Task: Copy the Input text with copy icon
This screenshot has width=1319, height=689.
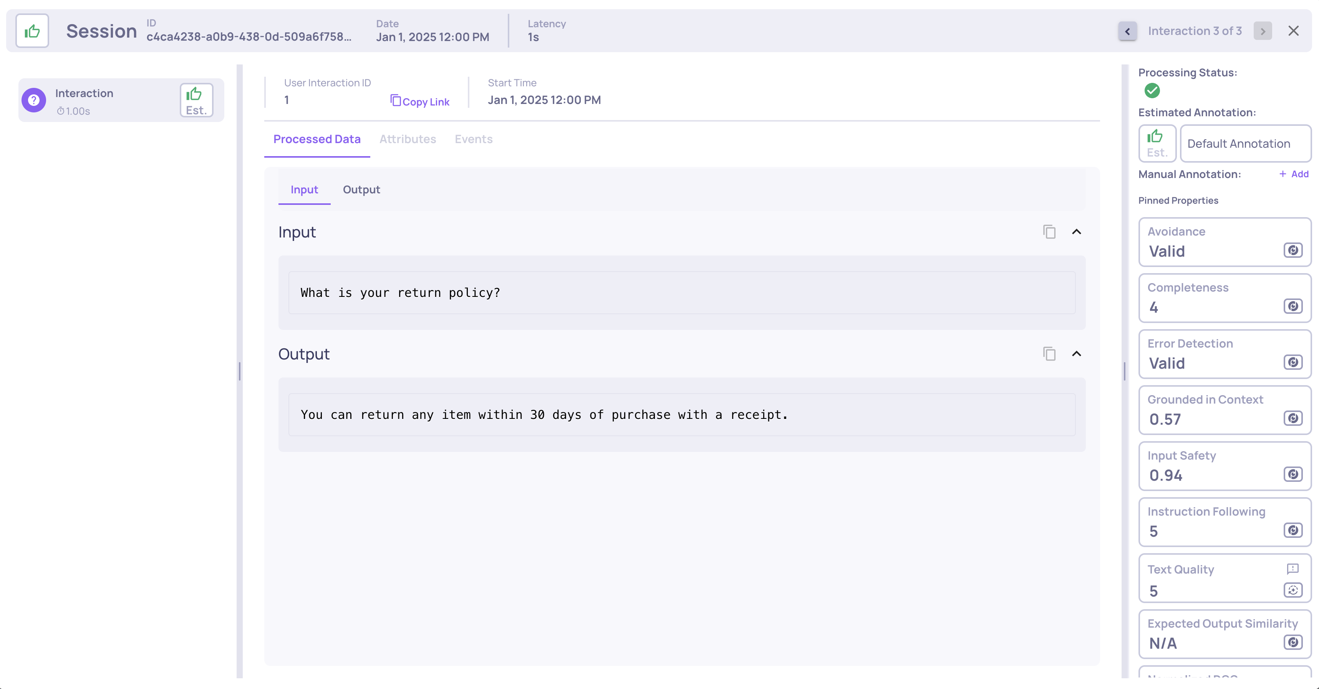Action: coord(1049,232)
